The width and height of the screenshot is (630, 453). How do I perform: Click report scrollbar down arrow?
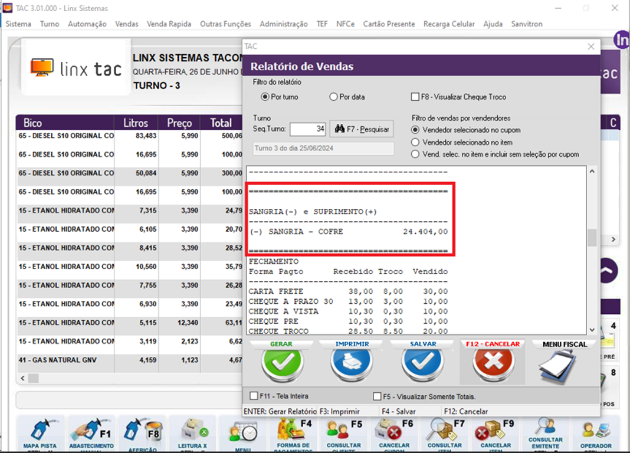(592, 330)
